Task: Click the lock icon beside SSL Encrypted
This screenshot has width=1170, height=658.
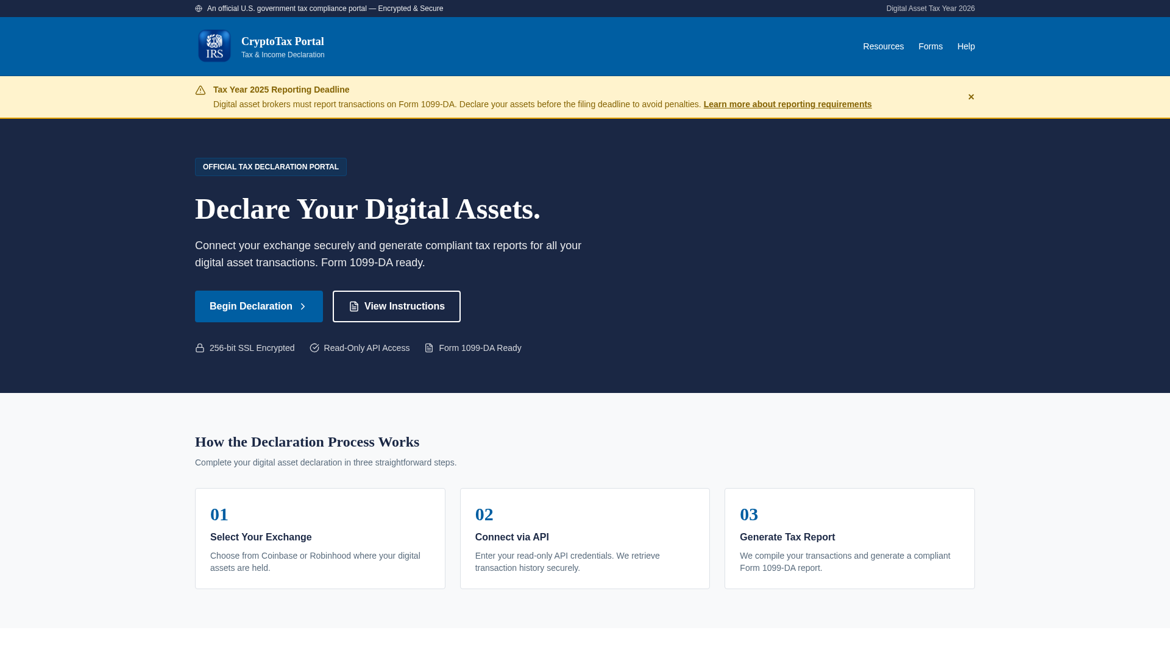Action: [200, 348]
